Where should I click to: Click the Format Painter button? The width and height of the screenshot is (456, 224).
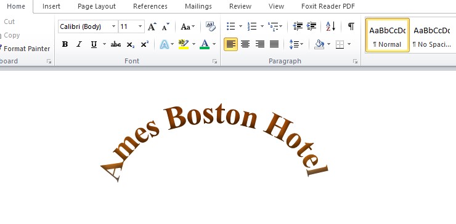[x=26, y=49]
